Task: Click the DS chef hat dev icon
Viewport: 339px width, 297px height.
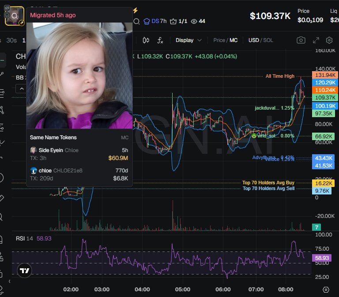Action: (147, 21)
